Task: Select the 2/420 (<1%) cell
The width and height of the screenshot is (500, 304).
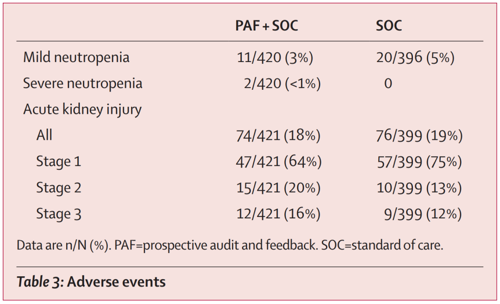Action: pos(282,83)
